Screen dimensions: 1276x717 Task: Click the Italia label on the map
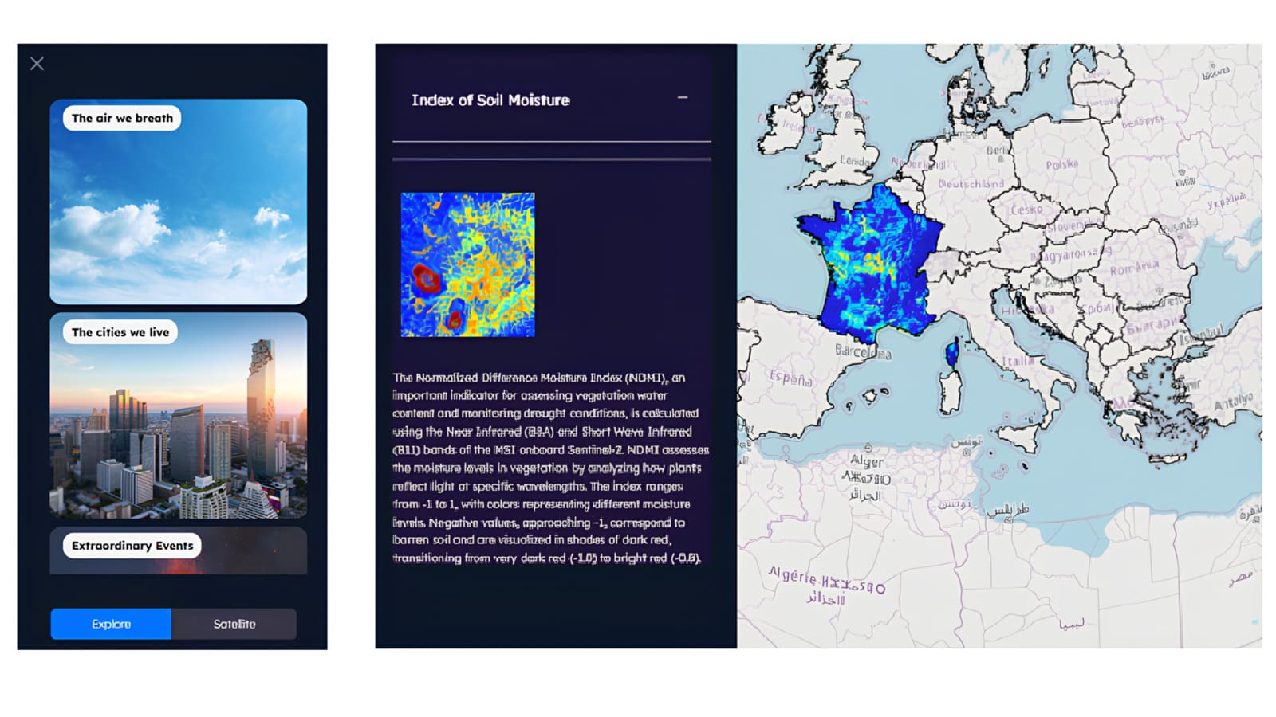(1018, 361)
